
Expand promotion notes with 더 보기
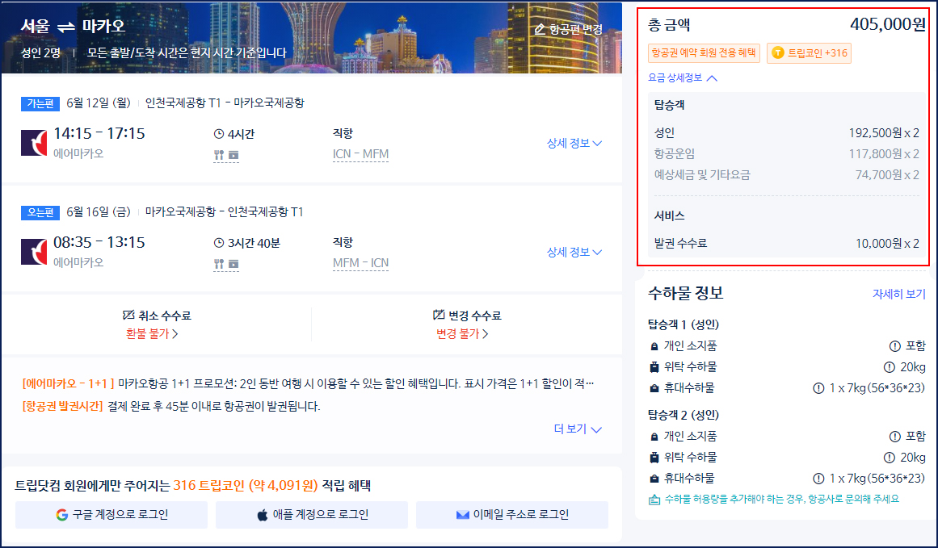click(578, 429)
